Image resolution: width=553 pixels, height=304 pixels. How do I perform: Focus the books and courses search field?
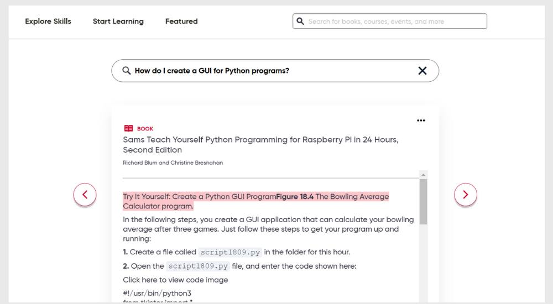tap(390, 21)
